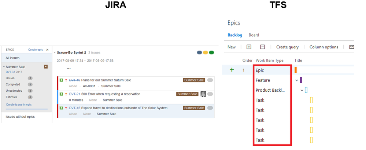Click the Issues count badge 3
This screenshot has width=366, height=150.
[30, 78]
